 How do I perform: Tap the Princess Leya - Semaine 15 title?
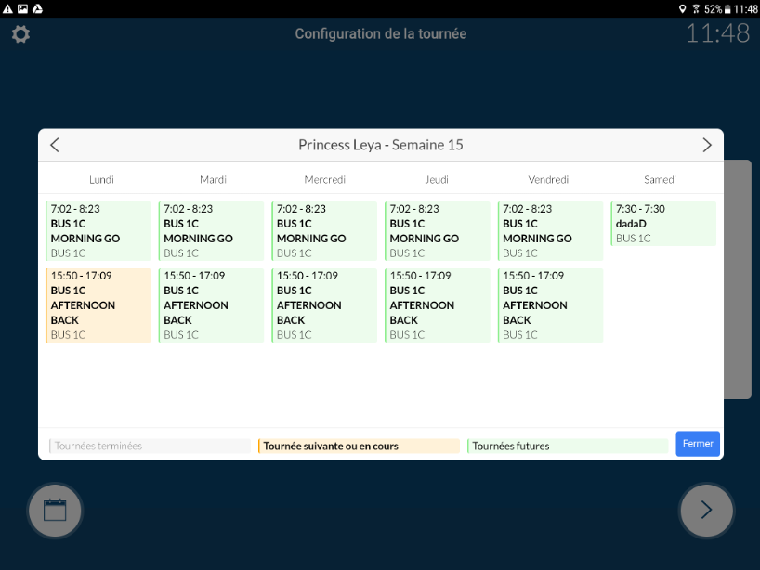pyautogui.click(x=380, y=145)
